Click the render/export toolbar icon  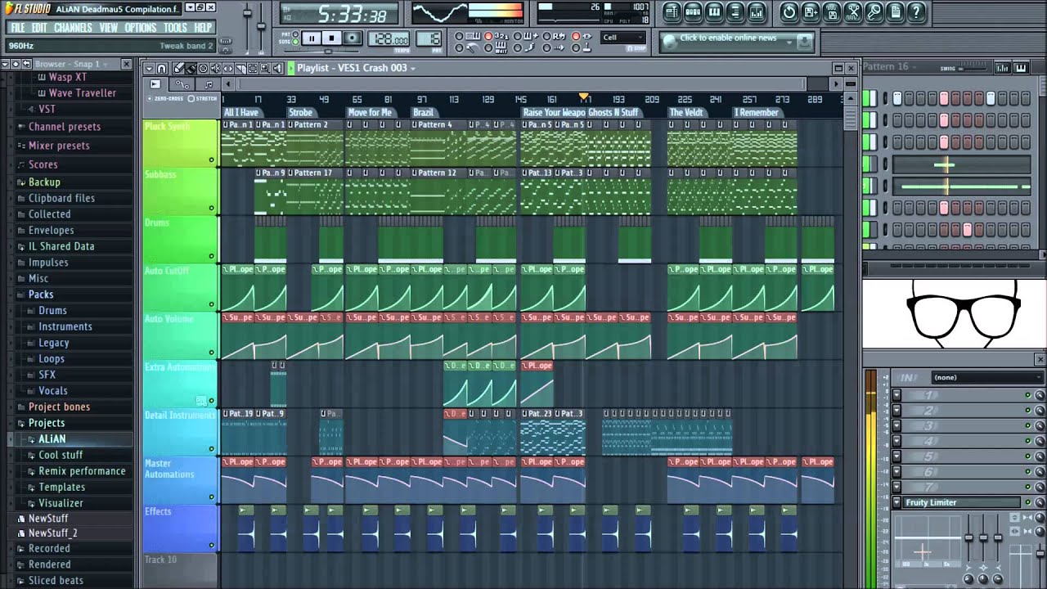[831, 11]
